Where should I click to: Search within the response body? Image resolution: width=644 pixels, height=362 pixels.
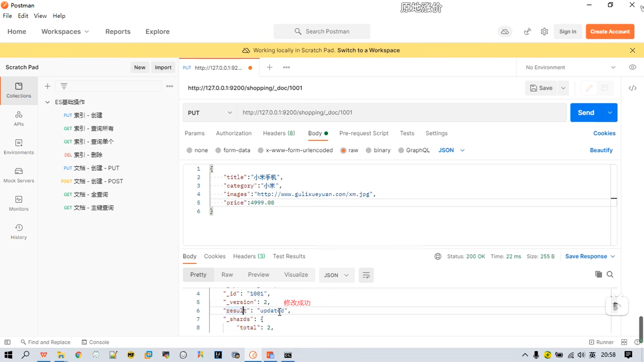point(610,275)
